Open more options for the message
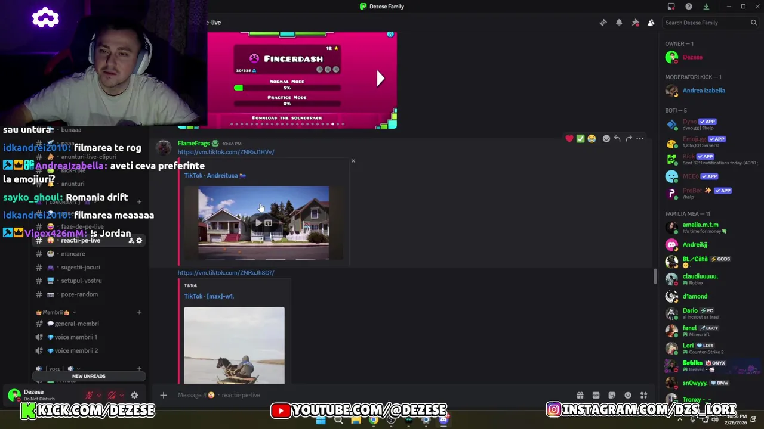This screenshot has height=429, width=764. click(x=640, y=139)
